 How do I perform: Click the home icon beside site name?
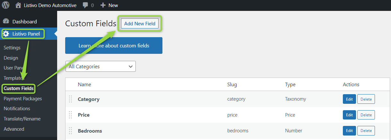pos(18,5)
